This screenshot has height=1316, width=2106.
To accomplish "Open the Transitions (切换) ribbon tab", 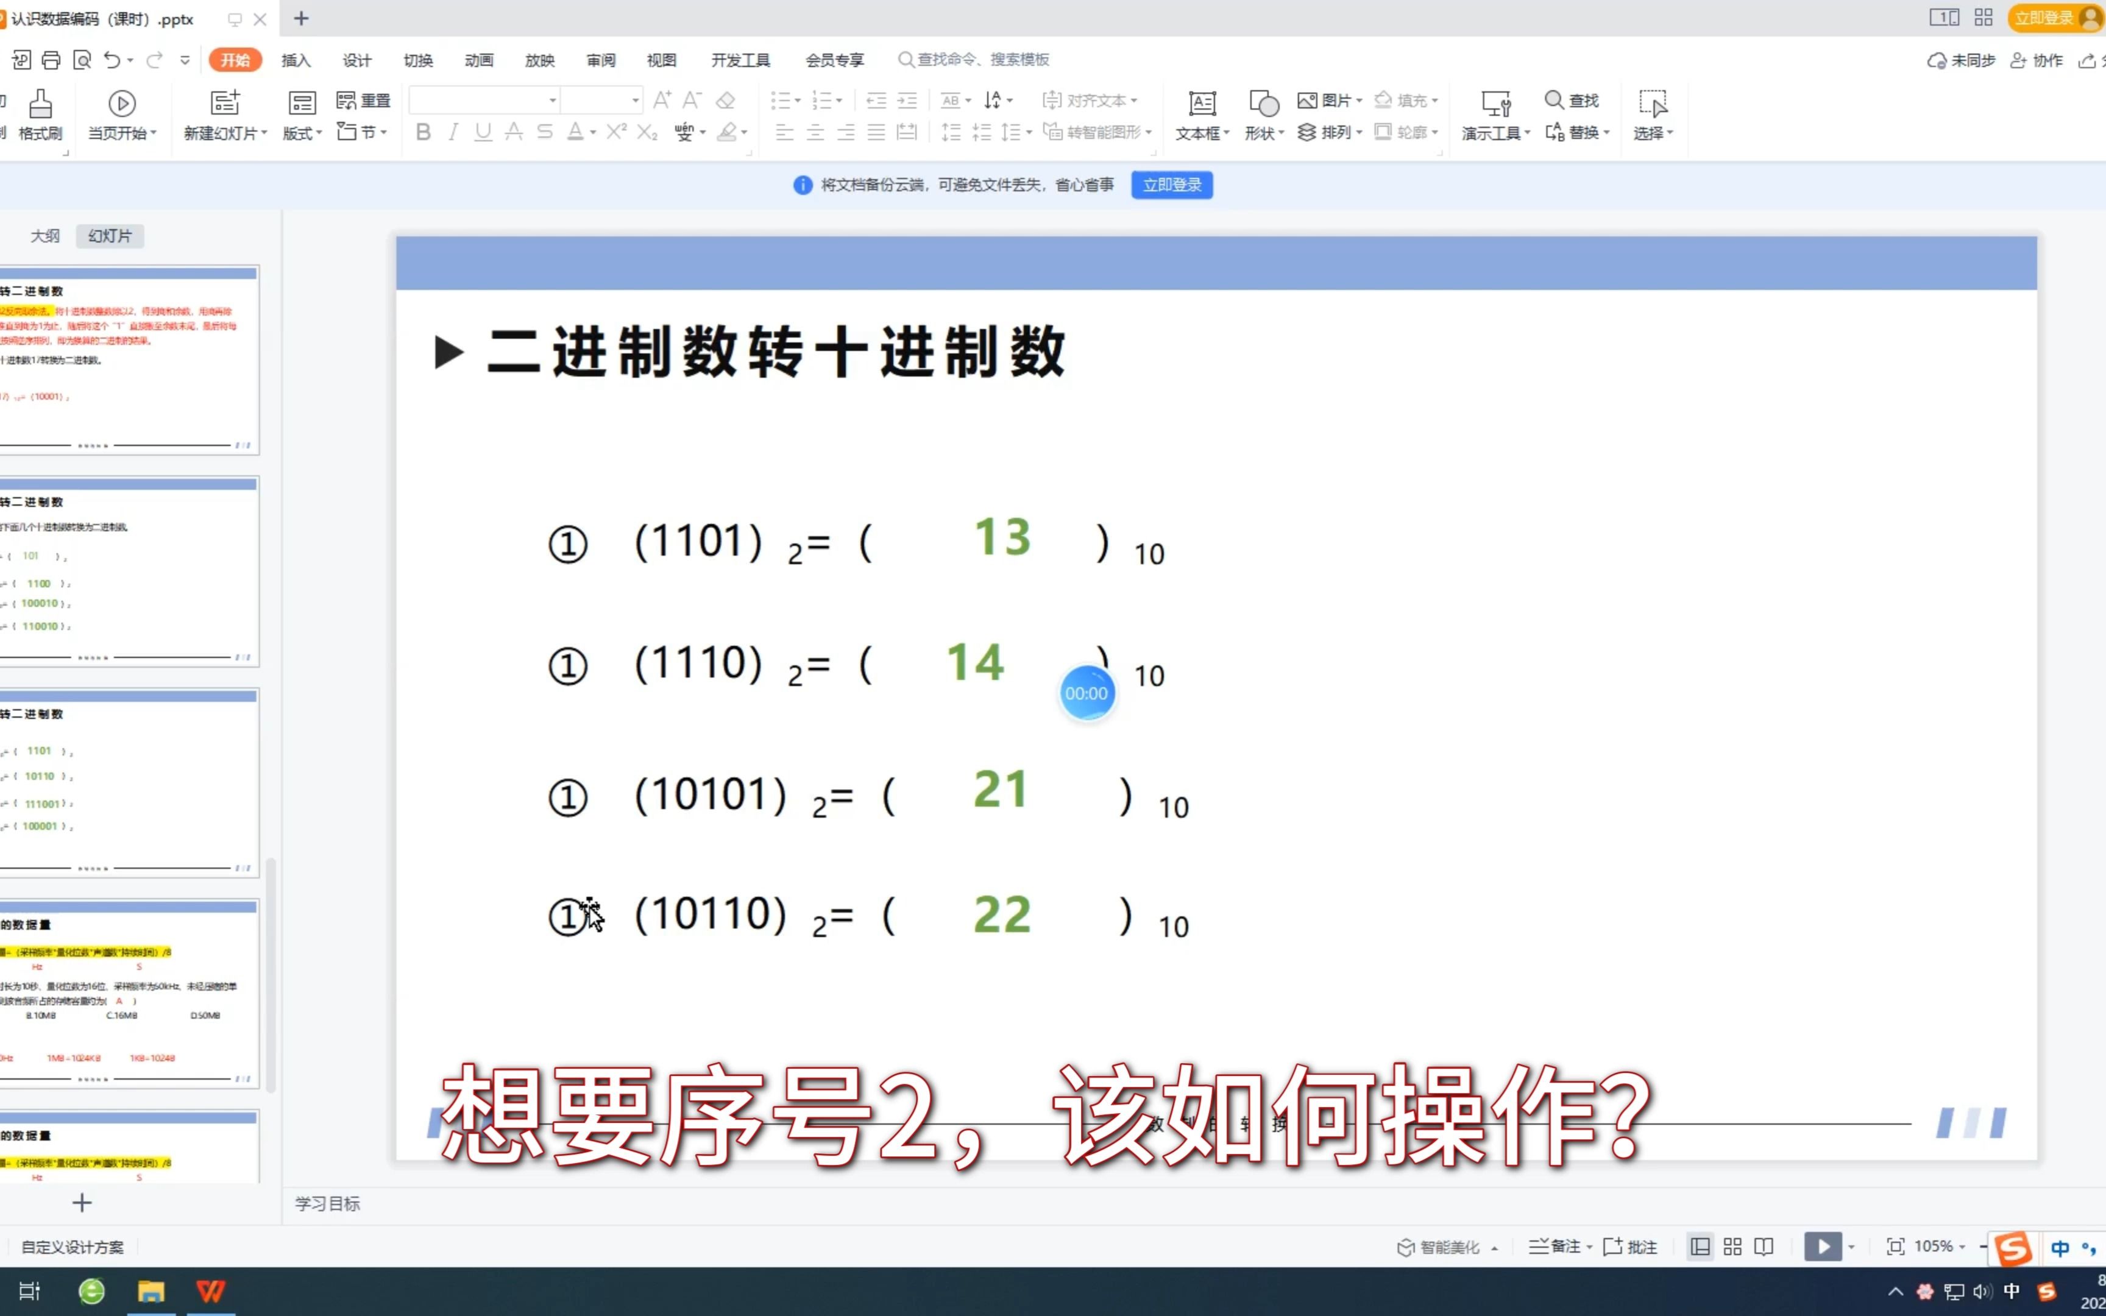I will [417, 60].
